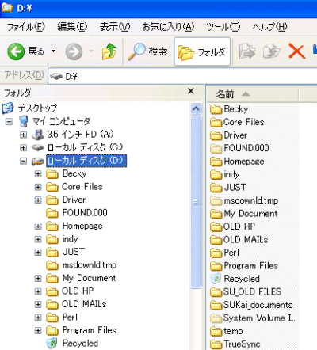This screenshot has width=317, height=350.
Task: Select the Recycled bin in file list
Action: coord(235,279)
